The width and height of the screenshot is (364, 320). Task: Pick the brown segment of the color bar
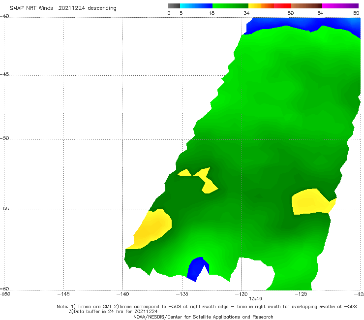coord(306,6)
